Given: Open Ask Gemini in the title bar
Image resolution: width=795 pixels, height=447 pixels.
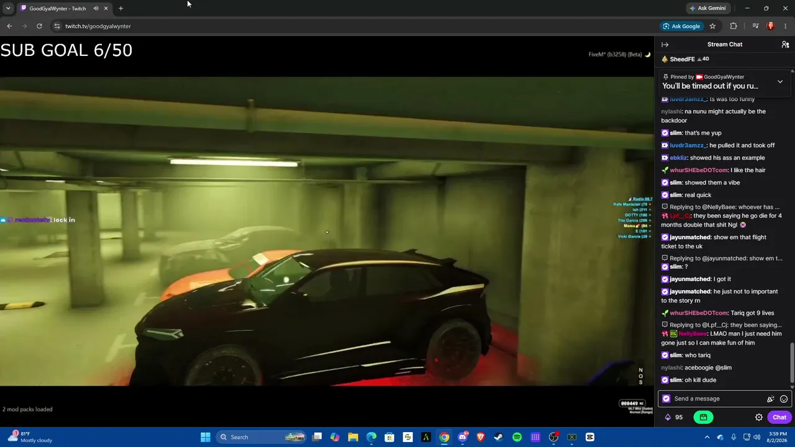Looking at the screenshot, I should (707, 8).
